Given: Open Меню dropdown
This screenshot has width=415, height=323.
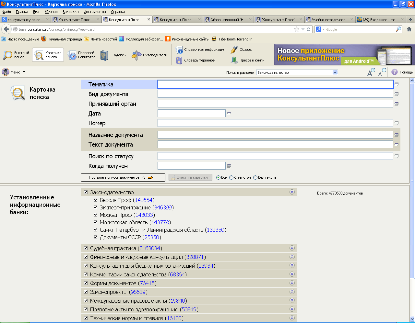Looking at the screenshot, I should (x=14, y=72).
